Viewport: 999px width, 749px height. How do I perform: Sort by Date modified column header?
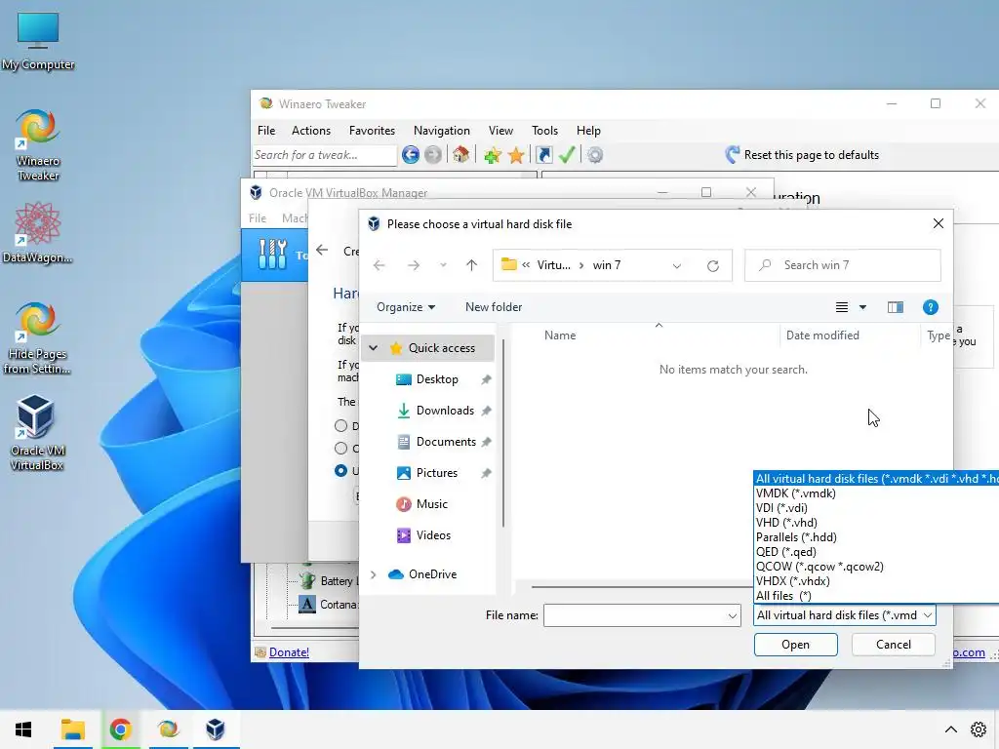(x=821, y=335)
